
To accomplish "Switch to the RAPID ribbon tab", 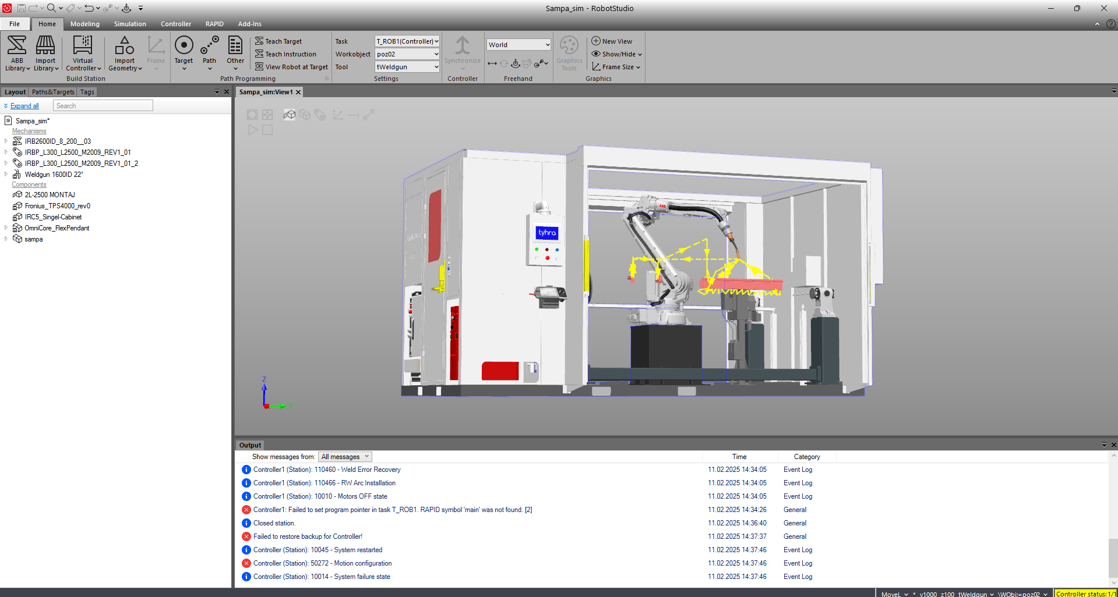I will [x=214, y=24].
